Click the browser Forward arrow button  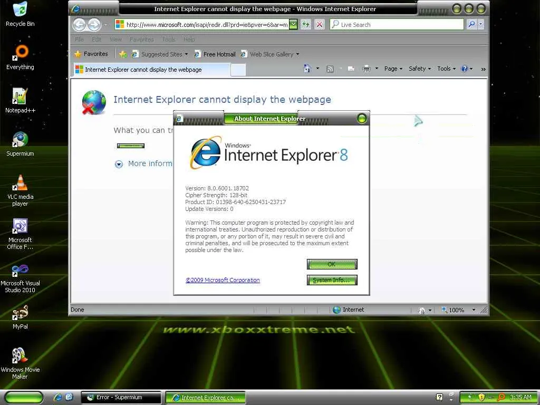tap(94, 25)
